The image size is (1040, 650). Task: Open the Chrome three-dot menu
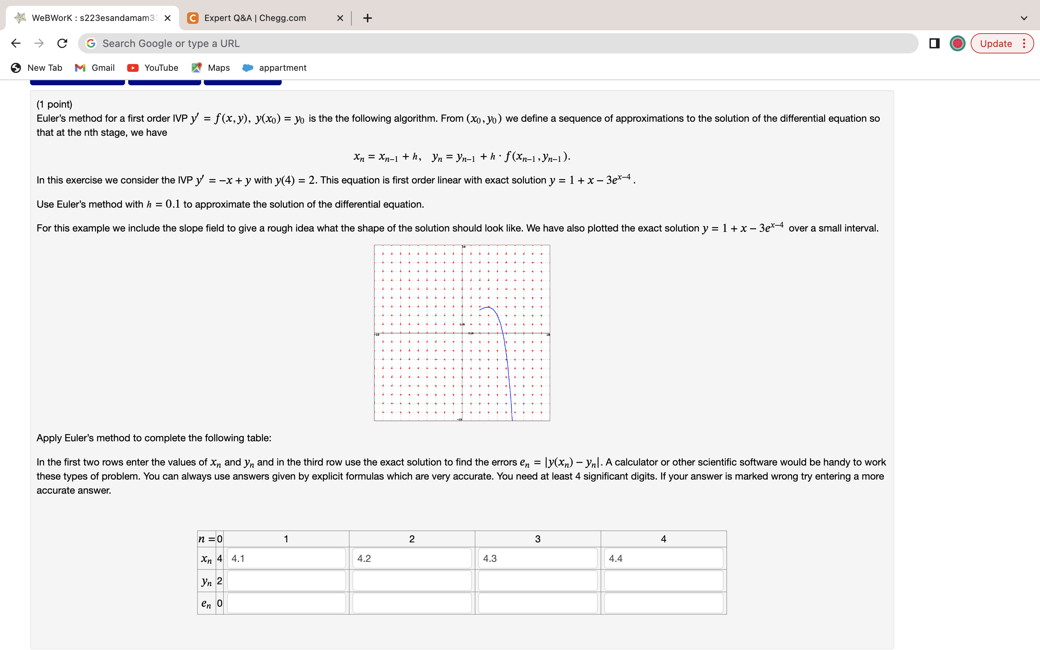click(1024, 43)
